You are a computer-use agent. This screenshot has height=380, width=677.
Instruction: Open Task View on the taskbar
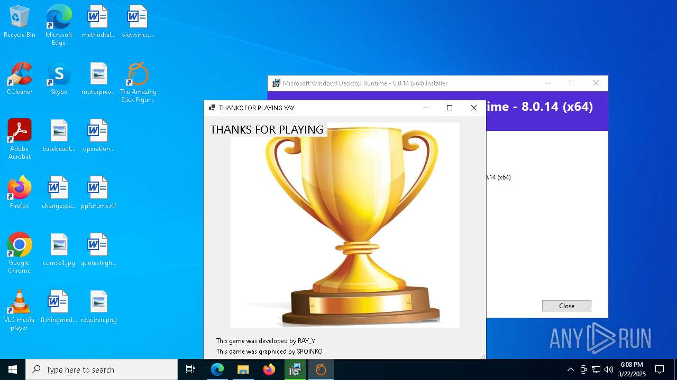[x=190, y=369]
